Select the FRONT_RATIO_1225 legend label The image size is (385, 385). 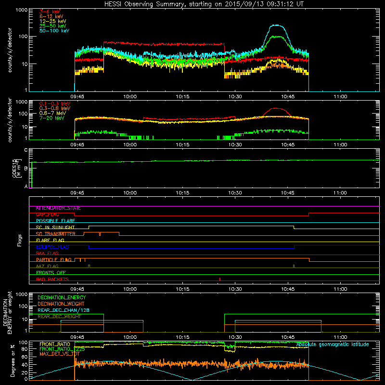62,349
